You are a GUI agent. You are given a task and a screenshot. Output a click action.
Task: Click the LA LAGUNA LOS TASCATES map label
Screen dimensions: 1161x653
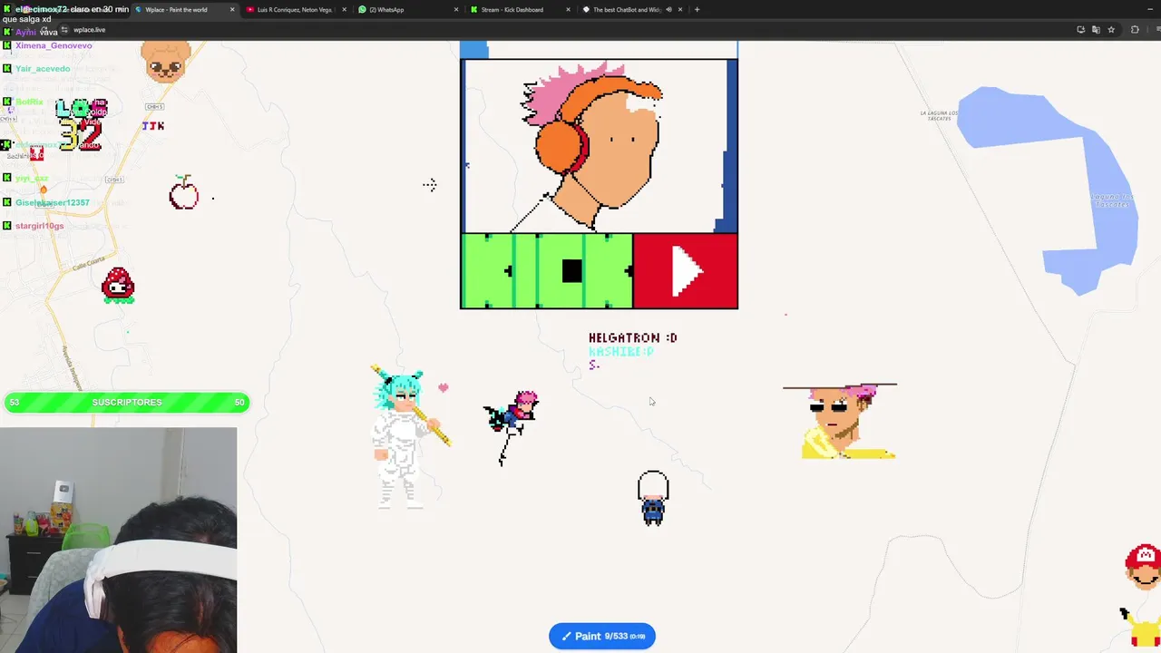(x=940, y=115)
